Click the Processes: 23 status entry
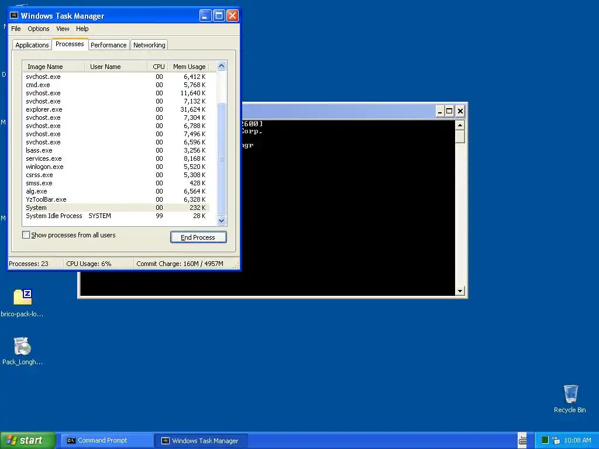Image resolution: width=599 pixels, height=449 pixels. pyautogui.click(x=29, y=264)
